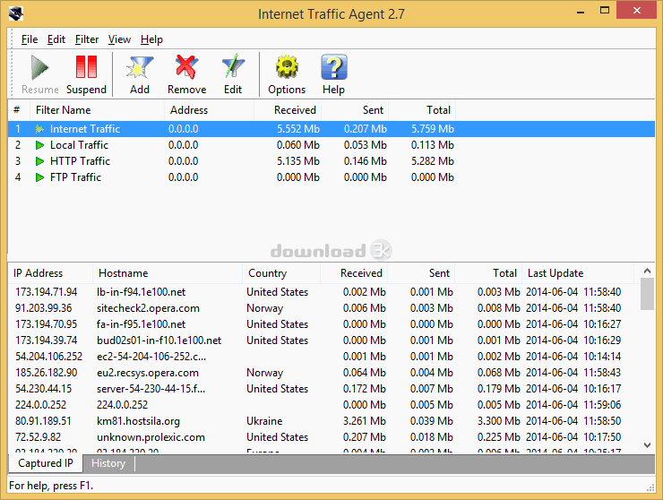The image size is (663, 500).
Task: Sort by the Country column header
Action: 281,273
